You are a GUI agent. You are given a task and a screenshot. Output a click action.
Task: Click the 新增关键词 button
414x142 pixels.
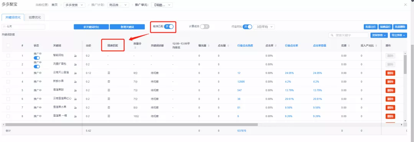[127, 27]
